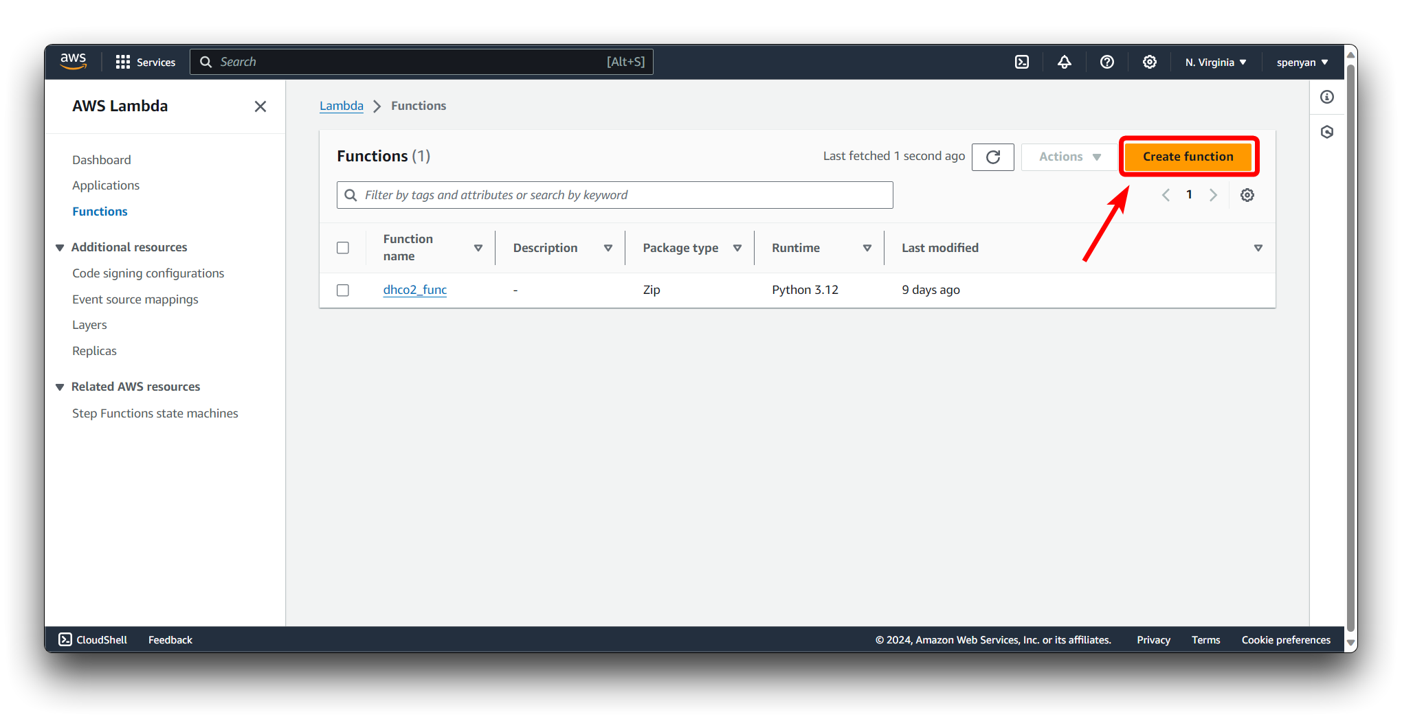Open the help question mark menu

click(x=1106, y=62)
